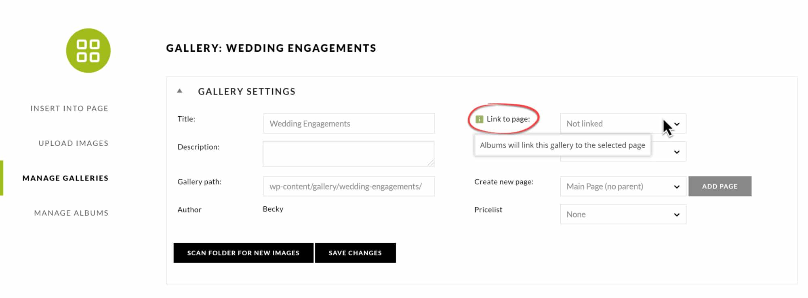808x298 pixels.
Task: Open the Main Page (no parent) dropdown
Action: 623,187
